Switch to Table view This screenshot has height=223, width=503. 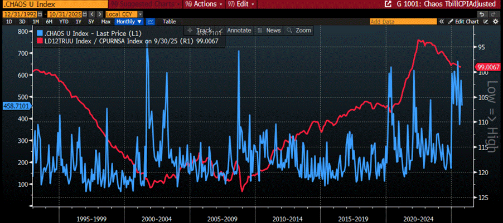click(169, 22)
